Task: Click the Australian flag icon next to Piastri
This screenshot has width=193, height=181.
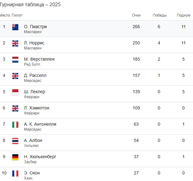Action: (x=15, y=27)
